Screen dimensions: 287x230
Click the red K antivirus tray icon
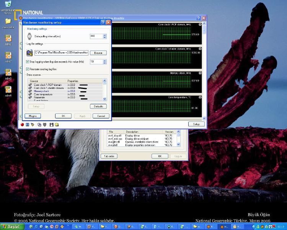[274, 227]
